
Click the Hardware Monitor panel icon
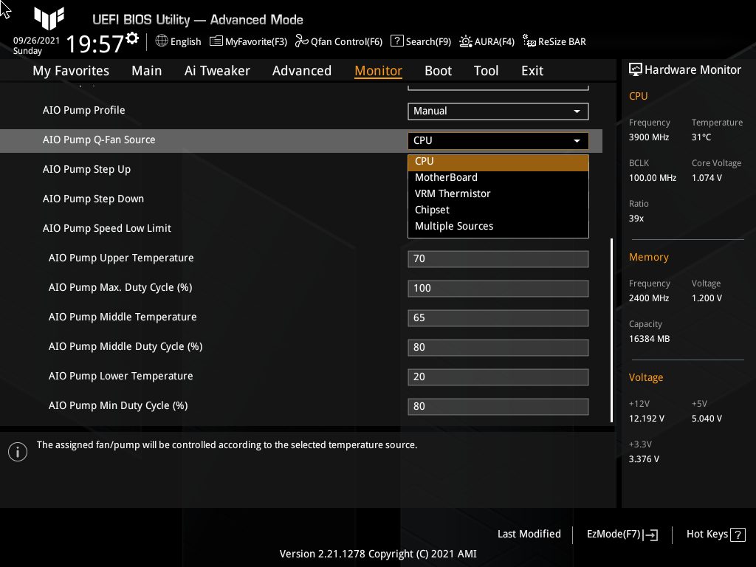tap(636, 69)
